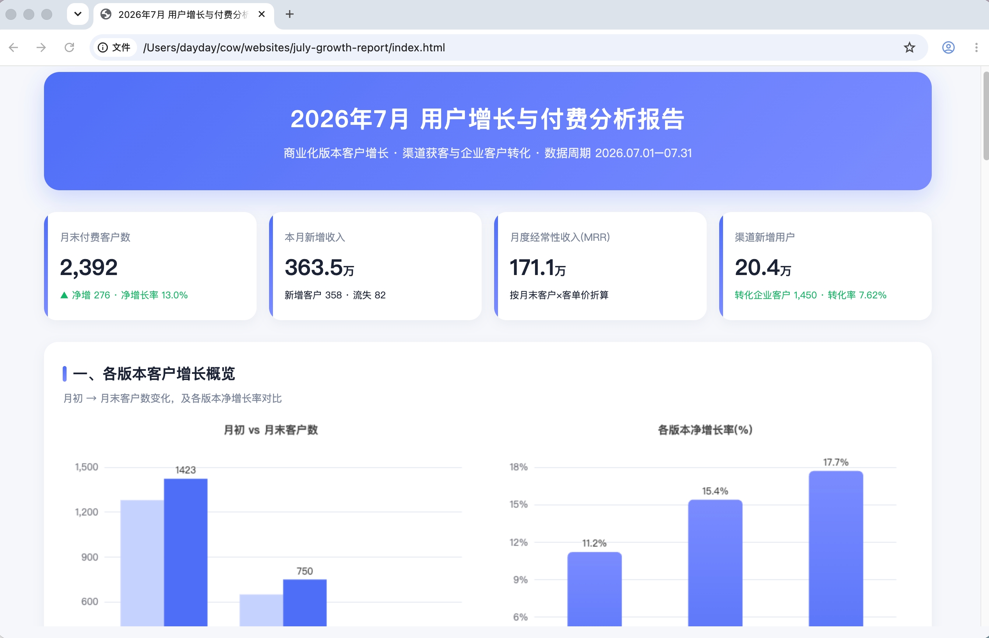Click the 文件 site info chip
This screenshot has width=989, height=638.
tap(114, 47)
